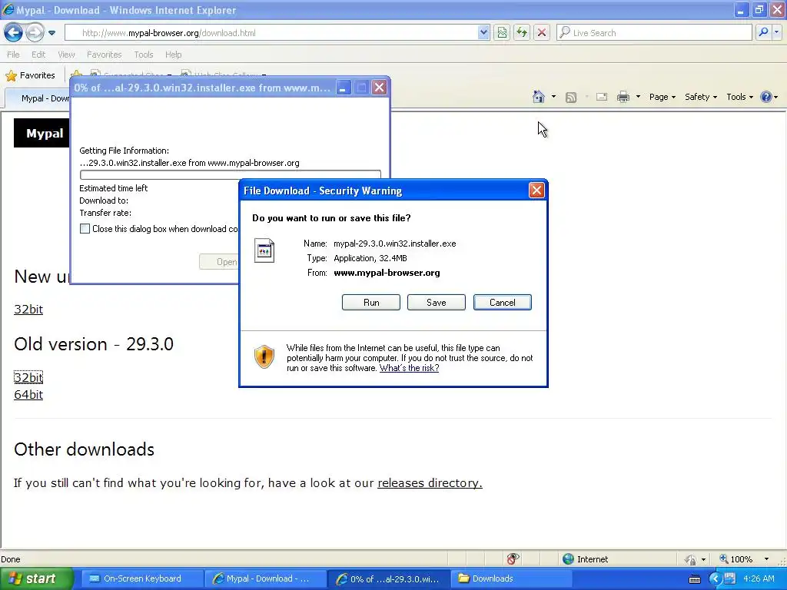Screen dimensions: 787x590
Task: Click the Stop loading red X icon
Action: click(542, 33)
